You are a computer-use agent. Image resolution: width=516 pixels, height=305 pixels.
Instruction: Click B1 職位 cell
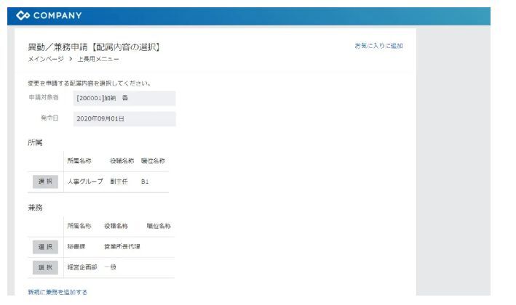145,182
